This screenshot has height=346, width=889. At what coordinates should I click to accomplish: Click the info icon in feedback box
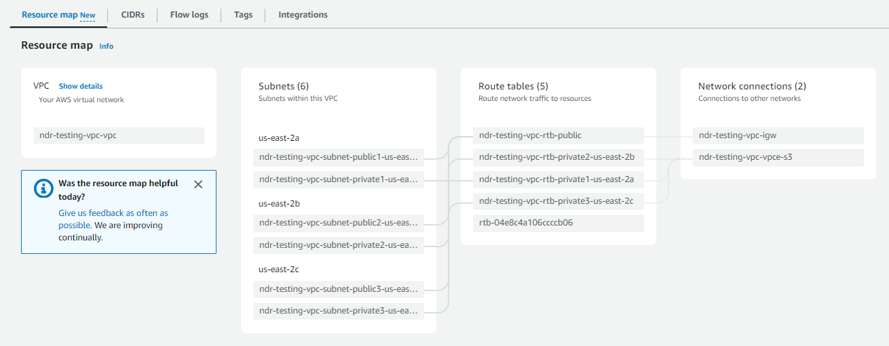tap(43, 189)
